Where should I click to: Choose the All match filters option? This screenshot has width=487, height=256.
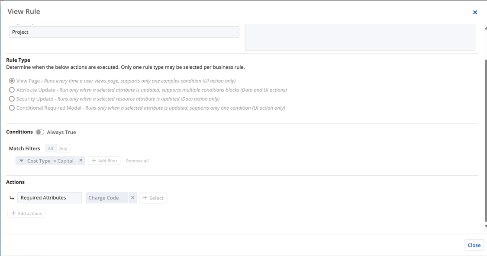[50, 148]
